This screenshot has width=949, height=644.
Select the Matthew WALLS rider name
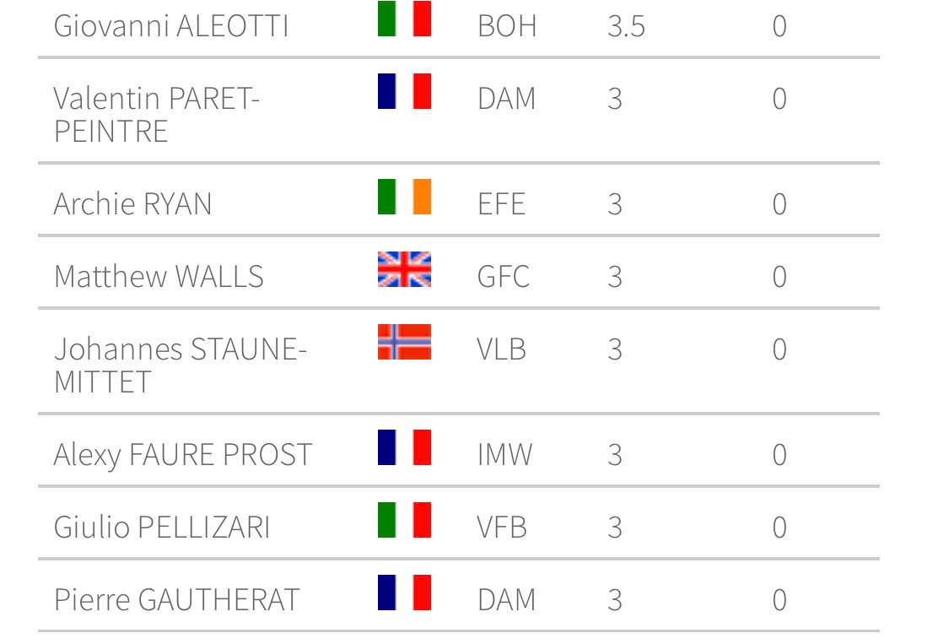click(159, 277)
